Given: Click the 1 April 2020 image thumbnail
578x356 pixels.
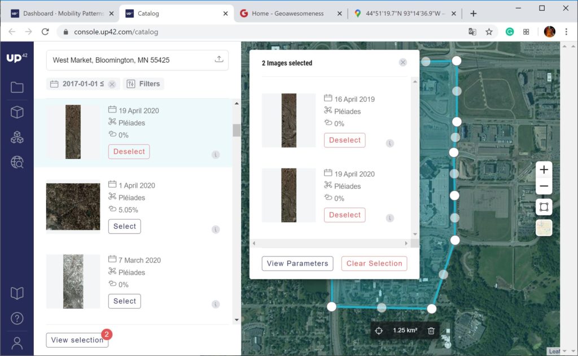Looking at the screenshot, I should tap(73, 207).
